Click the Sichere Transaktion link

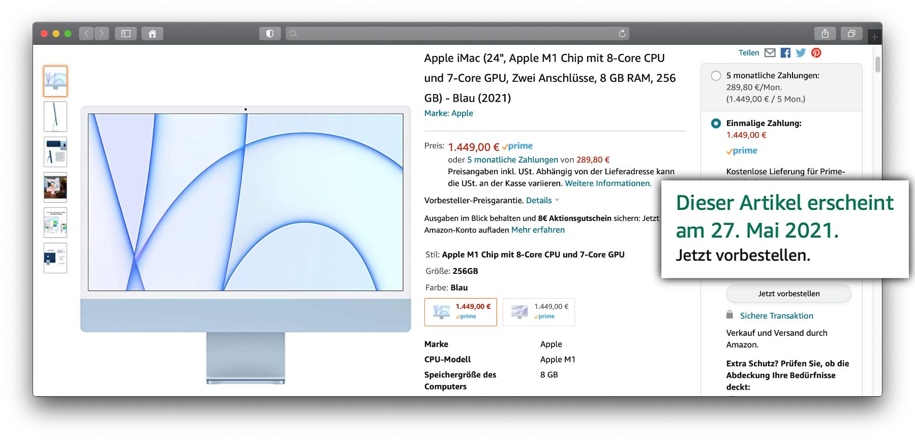tap(776, 316)
